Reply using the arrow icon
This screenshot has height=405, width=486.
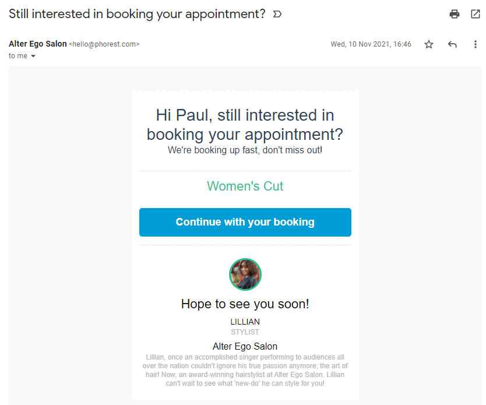452,44
